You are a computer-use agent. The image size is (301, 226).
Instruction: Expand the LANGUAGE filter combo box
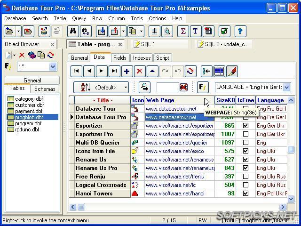(287, 87)
